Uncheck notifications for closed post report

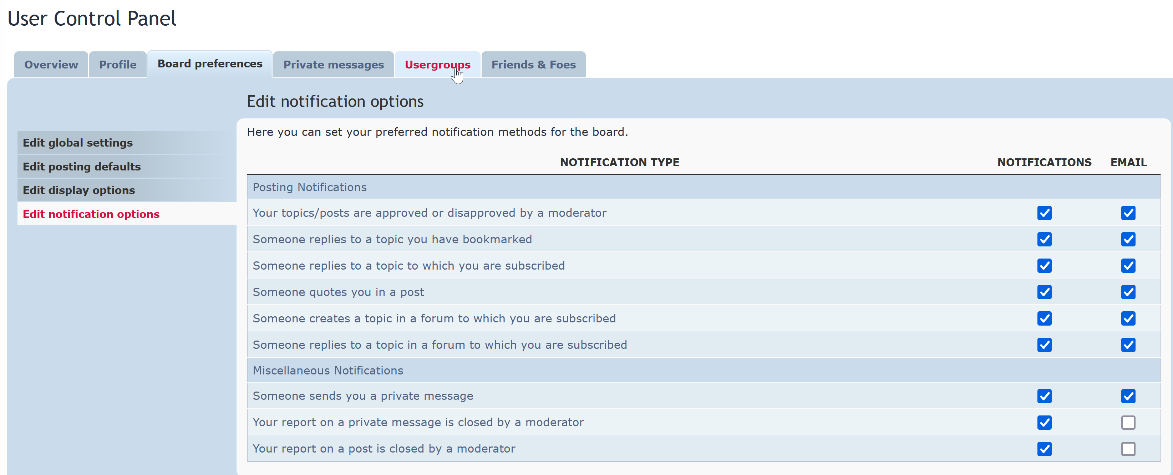click(1044, 449)
